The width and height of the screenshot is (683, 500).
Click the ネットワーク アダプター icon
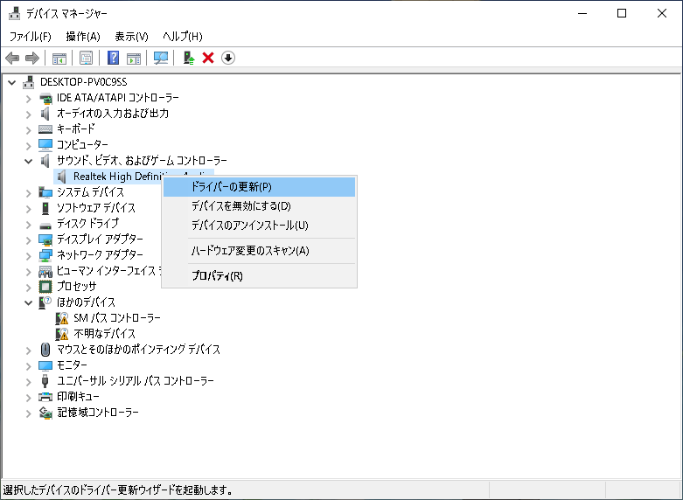[45, 255]
